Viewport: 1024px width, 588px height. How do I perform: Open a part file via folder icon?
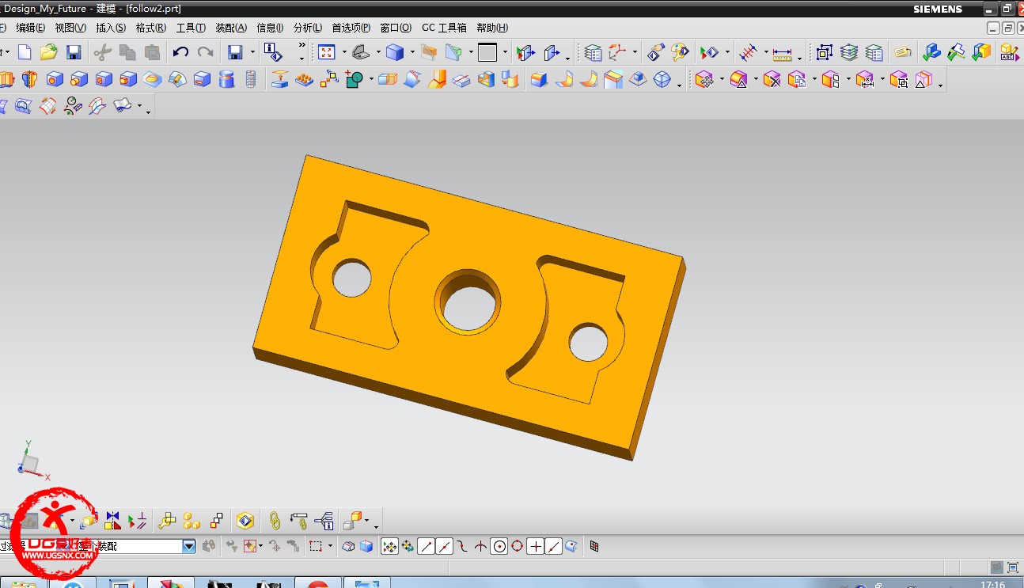pos(49,53)
